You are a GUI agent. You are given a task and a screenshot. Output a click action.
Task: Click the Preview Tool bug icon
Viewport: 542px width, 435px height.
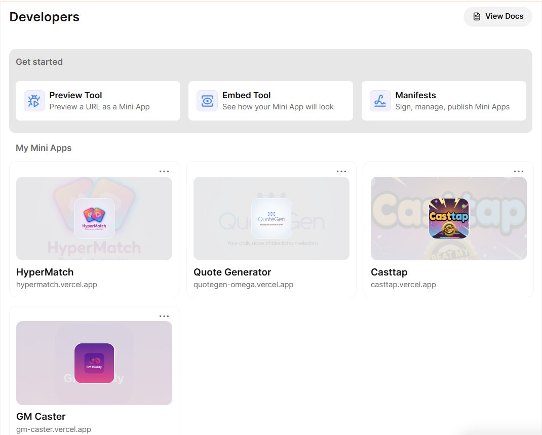[x=34, y=101]
